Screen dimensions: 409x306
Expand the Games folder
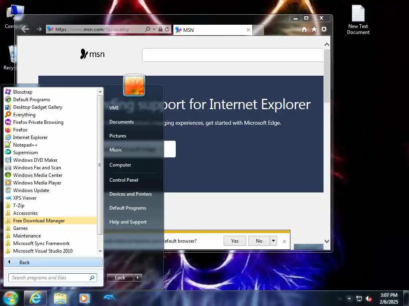20,228
